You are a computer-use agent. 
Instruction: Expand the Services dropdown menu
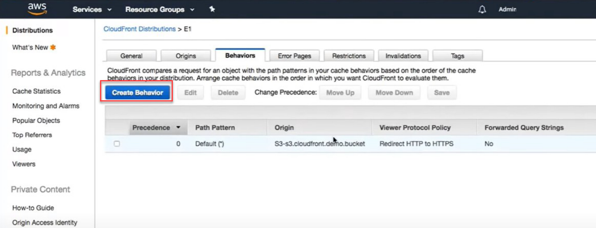pos(92,9)
